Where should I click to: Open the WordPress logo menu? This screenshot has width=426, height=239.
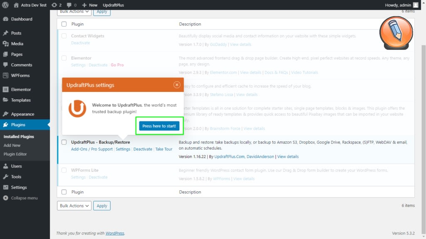(x=5, y=5)
